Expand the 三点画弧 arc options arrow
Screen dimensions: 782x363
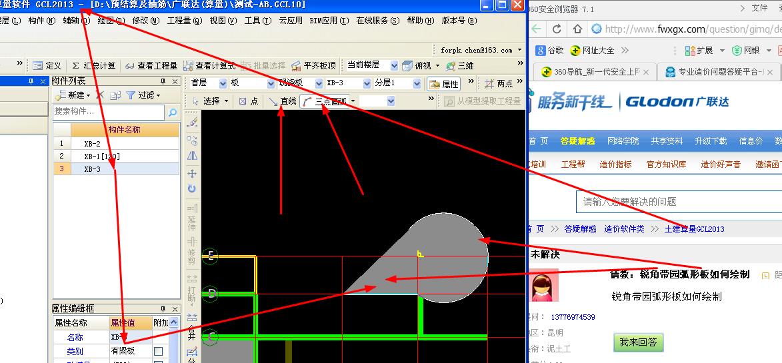[x=353, y=101]
